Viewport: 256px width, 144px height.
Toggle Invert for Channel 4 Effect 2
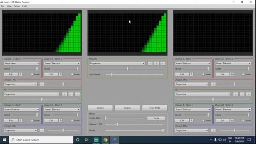pos(244,120)
